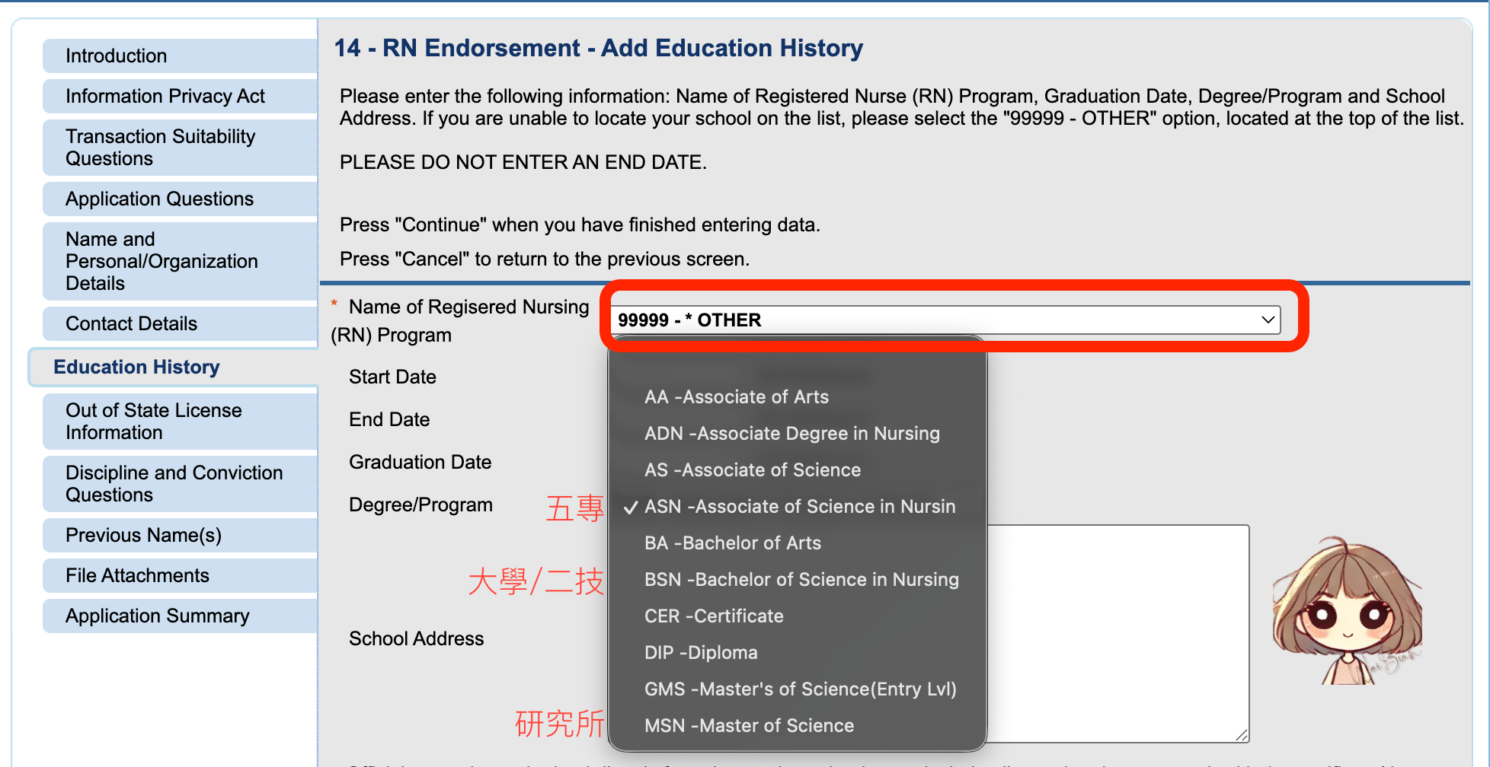Click the 'Graduation Date' field label
Viewport: 1490px width, 767px height.
[420, 462]
